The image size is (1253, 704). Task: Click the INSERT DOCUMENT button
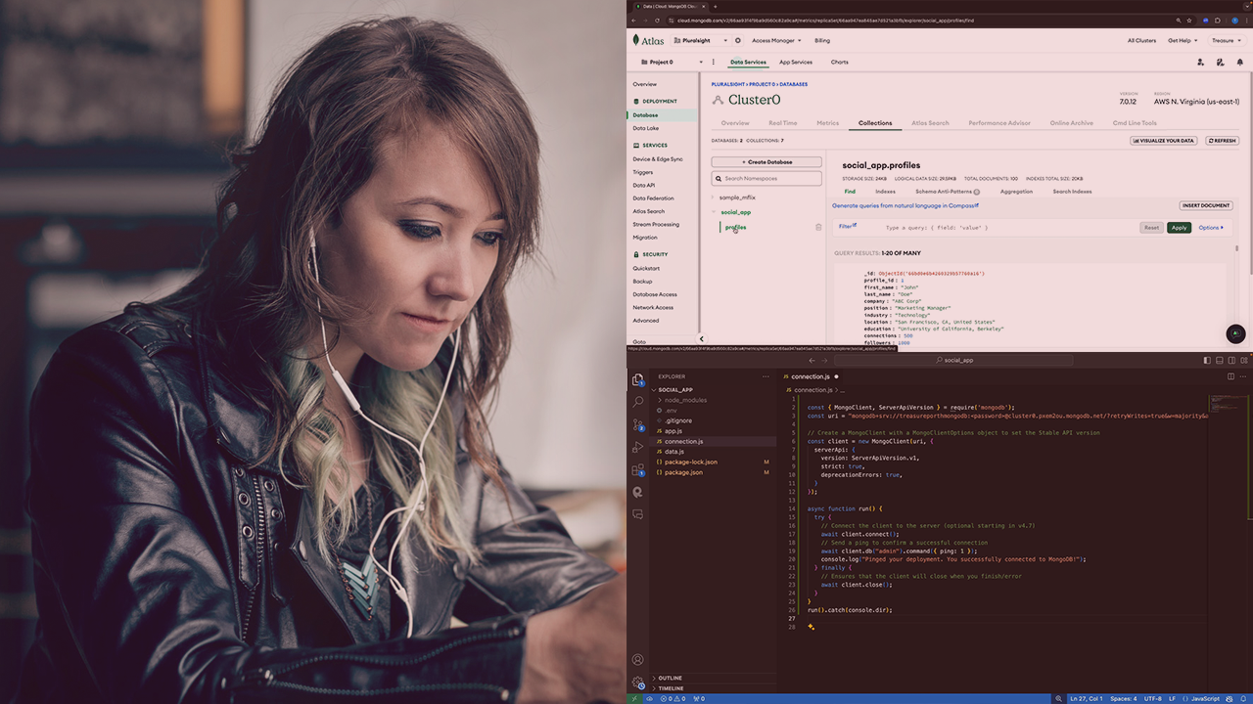pyautogui.click(x=1205, y=205)
